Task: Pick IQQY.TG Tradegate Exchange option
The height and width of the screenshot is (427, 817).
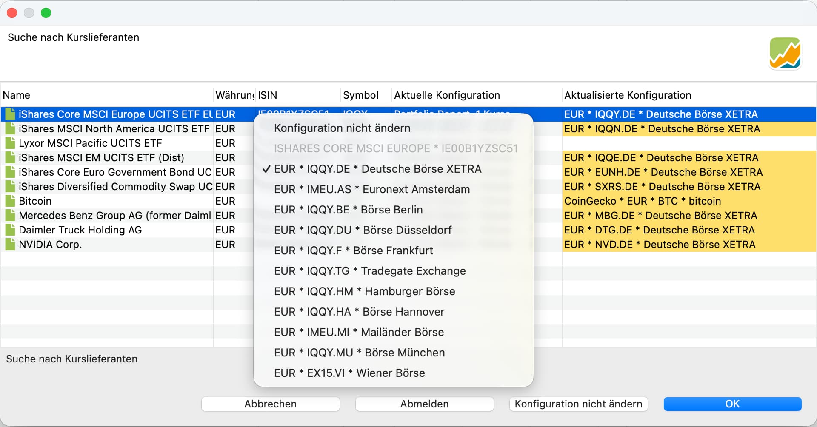Action: (369, 271)
